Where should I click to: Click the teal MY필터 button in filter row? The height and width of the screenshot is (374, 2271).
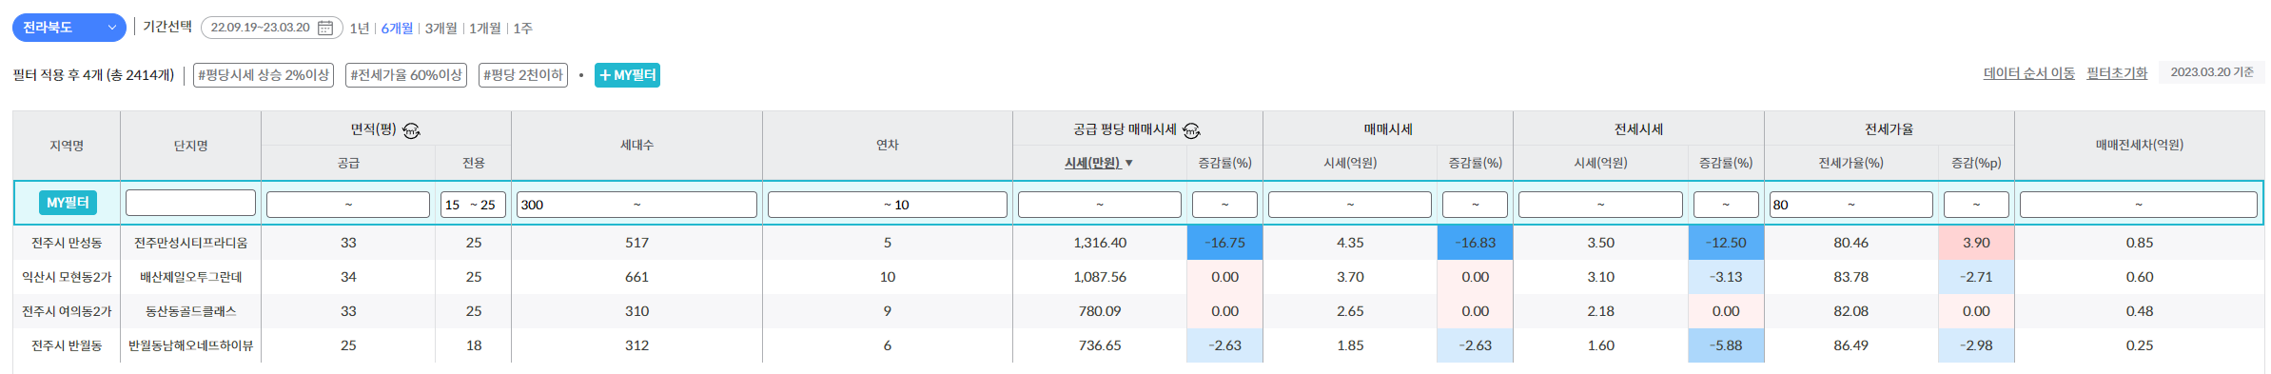68,203
